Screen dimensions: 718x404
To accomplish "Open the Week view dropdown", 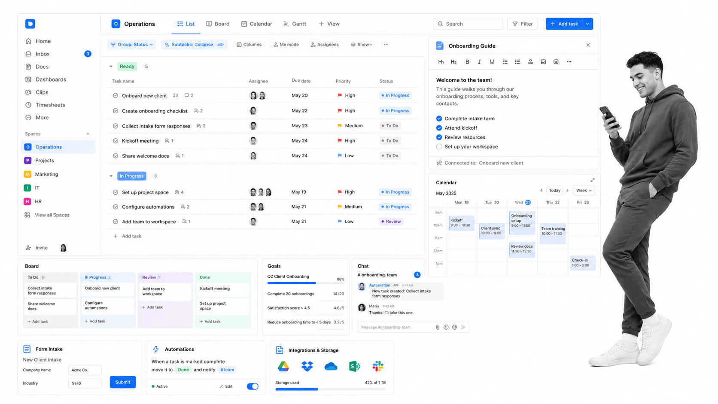I will (x=584, y=191).
